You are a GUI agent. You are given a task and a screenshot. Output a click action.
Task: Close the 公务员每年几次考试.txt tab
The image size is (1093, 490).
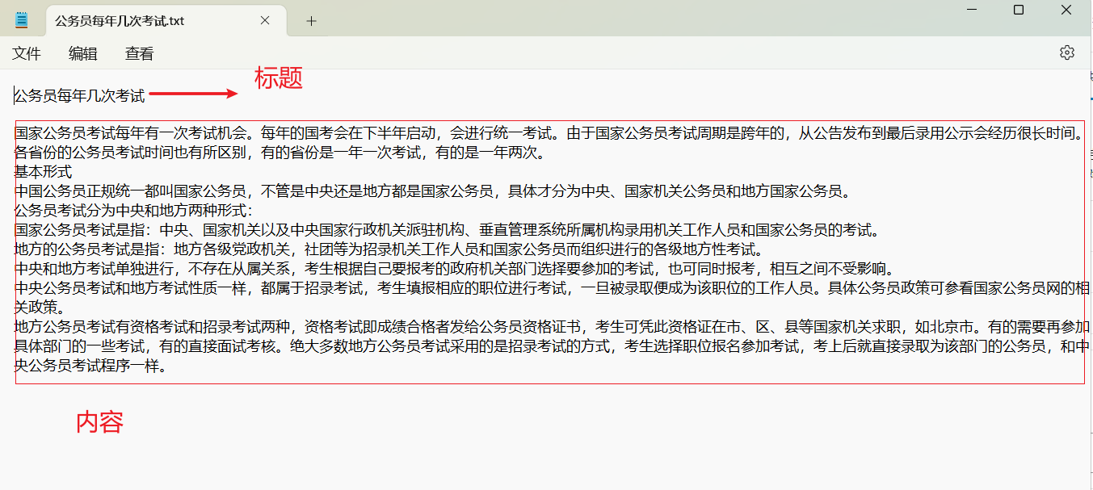[265, 21]
